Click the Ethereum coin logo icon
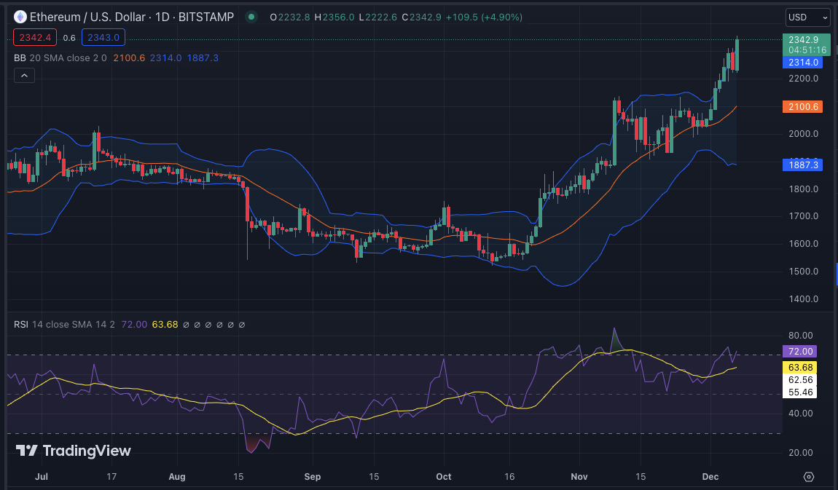 pyautogui.click(x=20, y=17)
